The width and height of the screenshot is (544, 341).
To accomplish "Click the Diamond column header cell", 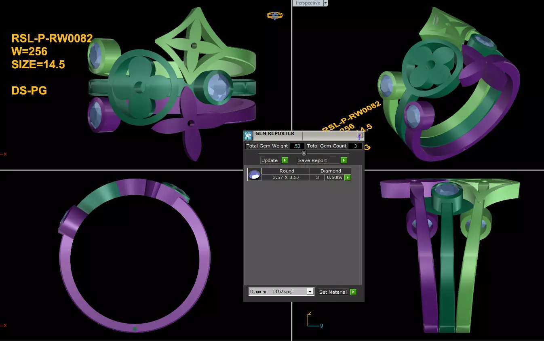I will pos(331,171).
